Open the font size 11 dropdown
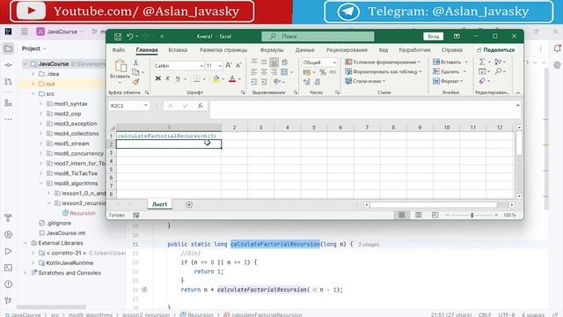Screen dimensions: 563x317 tap(220, 66)
